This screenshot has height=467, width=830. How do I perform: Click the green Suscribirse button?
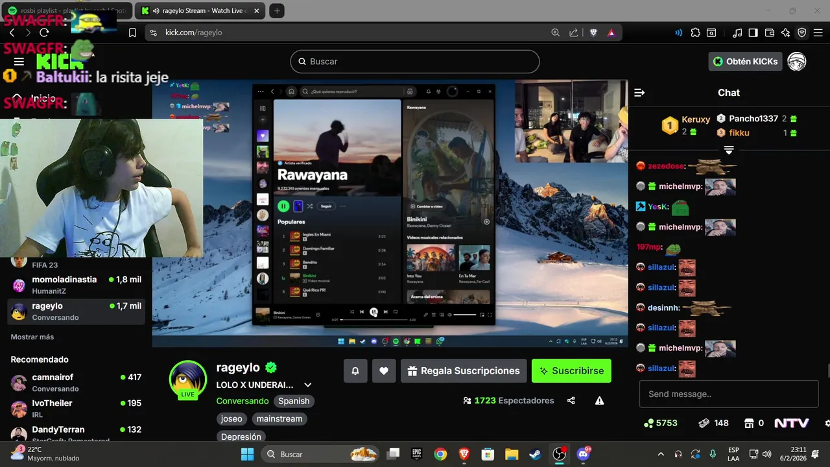tap(571, 371)
